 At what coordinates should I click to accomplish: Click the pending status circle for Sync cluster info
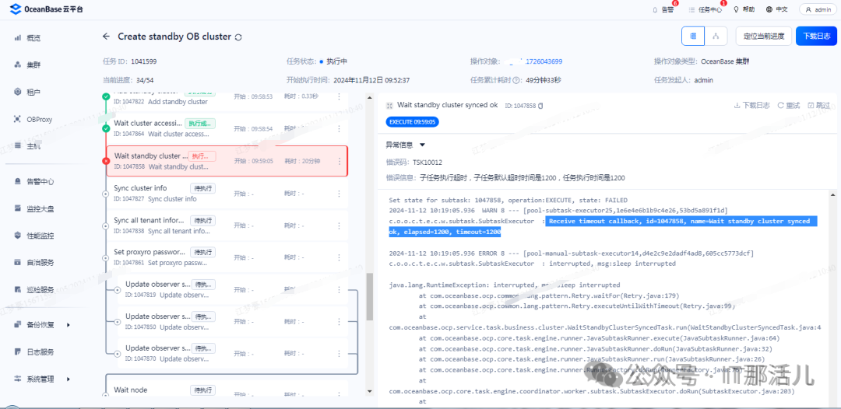[106, 194]
